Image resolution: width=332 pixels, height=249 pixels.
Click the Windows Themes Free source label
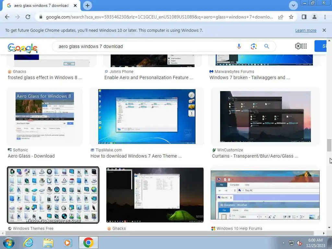33,229
